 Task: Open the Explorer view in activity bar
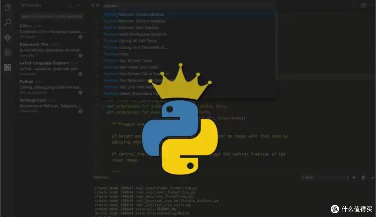(8, 7)
